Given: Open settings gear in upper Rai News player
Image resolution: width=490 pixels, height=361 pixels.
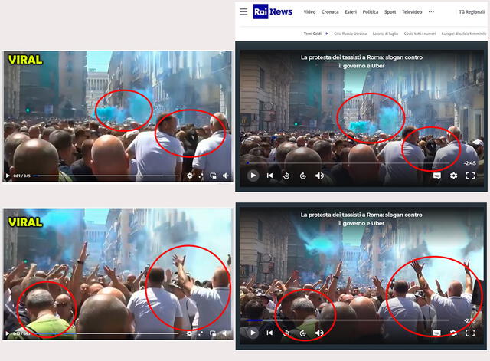Looking at the screenshot, I should (453, 176).
